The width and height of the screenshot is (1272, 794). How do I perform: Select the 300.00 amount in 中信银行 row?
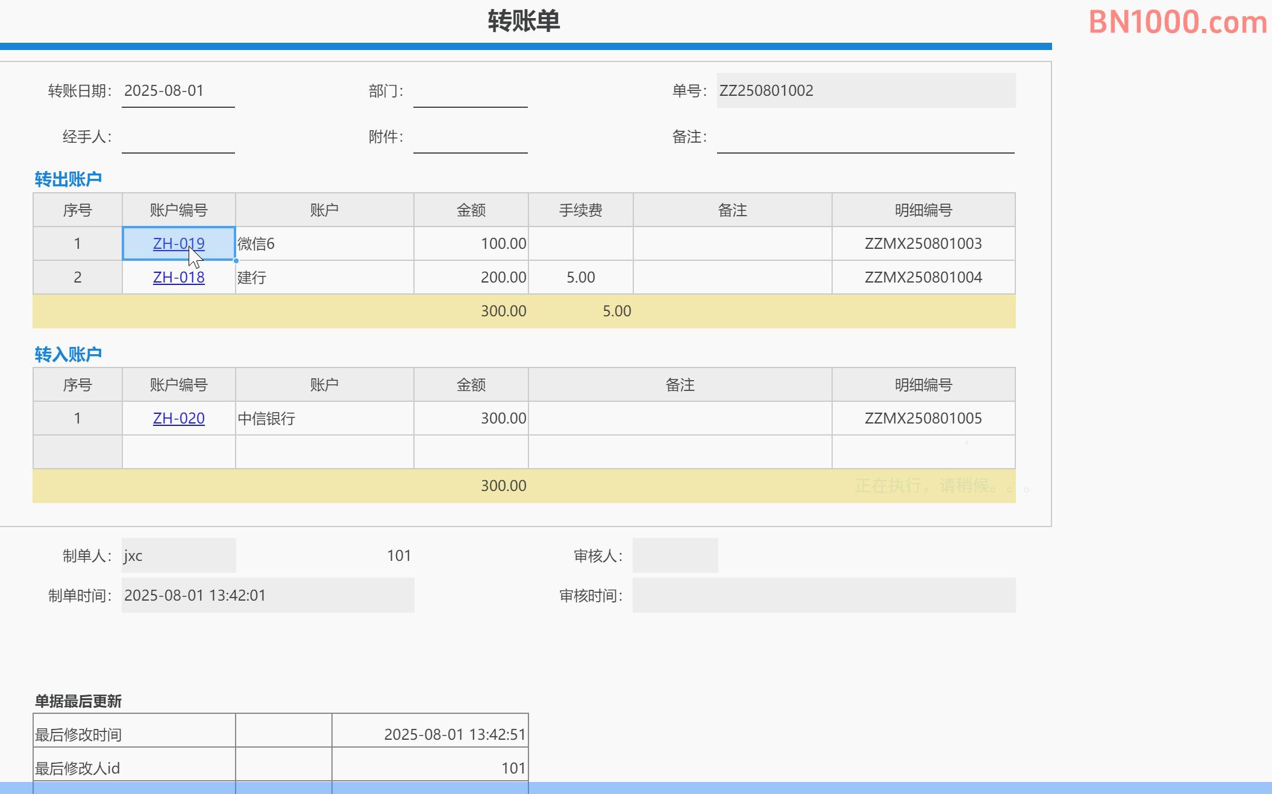(471, 418)
